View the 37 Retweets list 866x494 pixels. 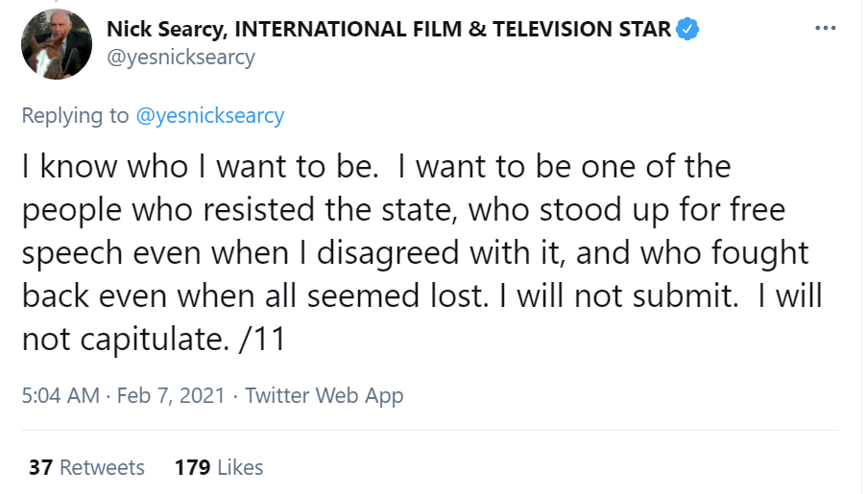86,467
